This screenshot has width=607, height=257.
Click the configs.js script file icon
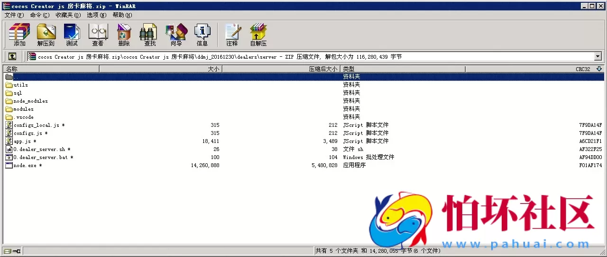[x=9, y=133]
